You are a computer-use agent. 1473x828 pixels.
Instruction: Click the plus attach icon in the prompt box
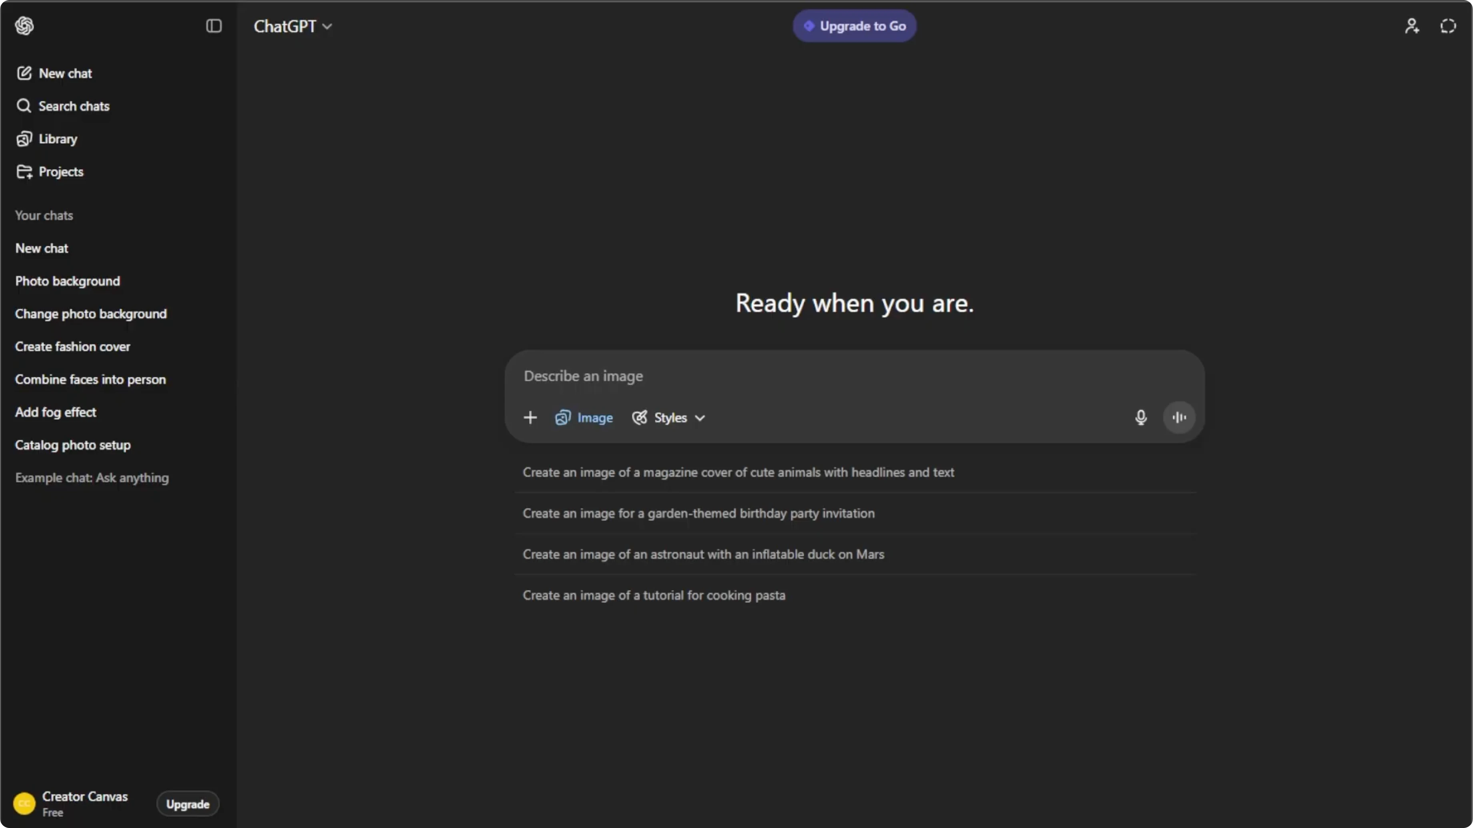[x=530, y=418]
